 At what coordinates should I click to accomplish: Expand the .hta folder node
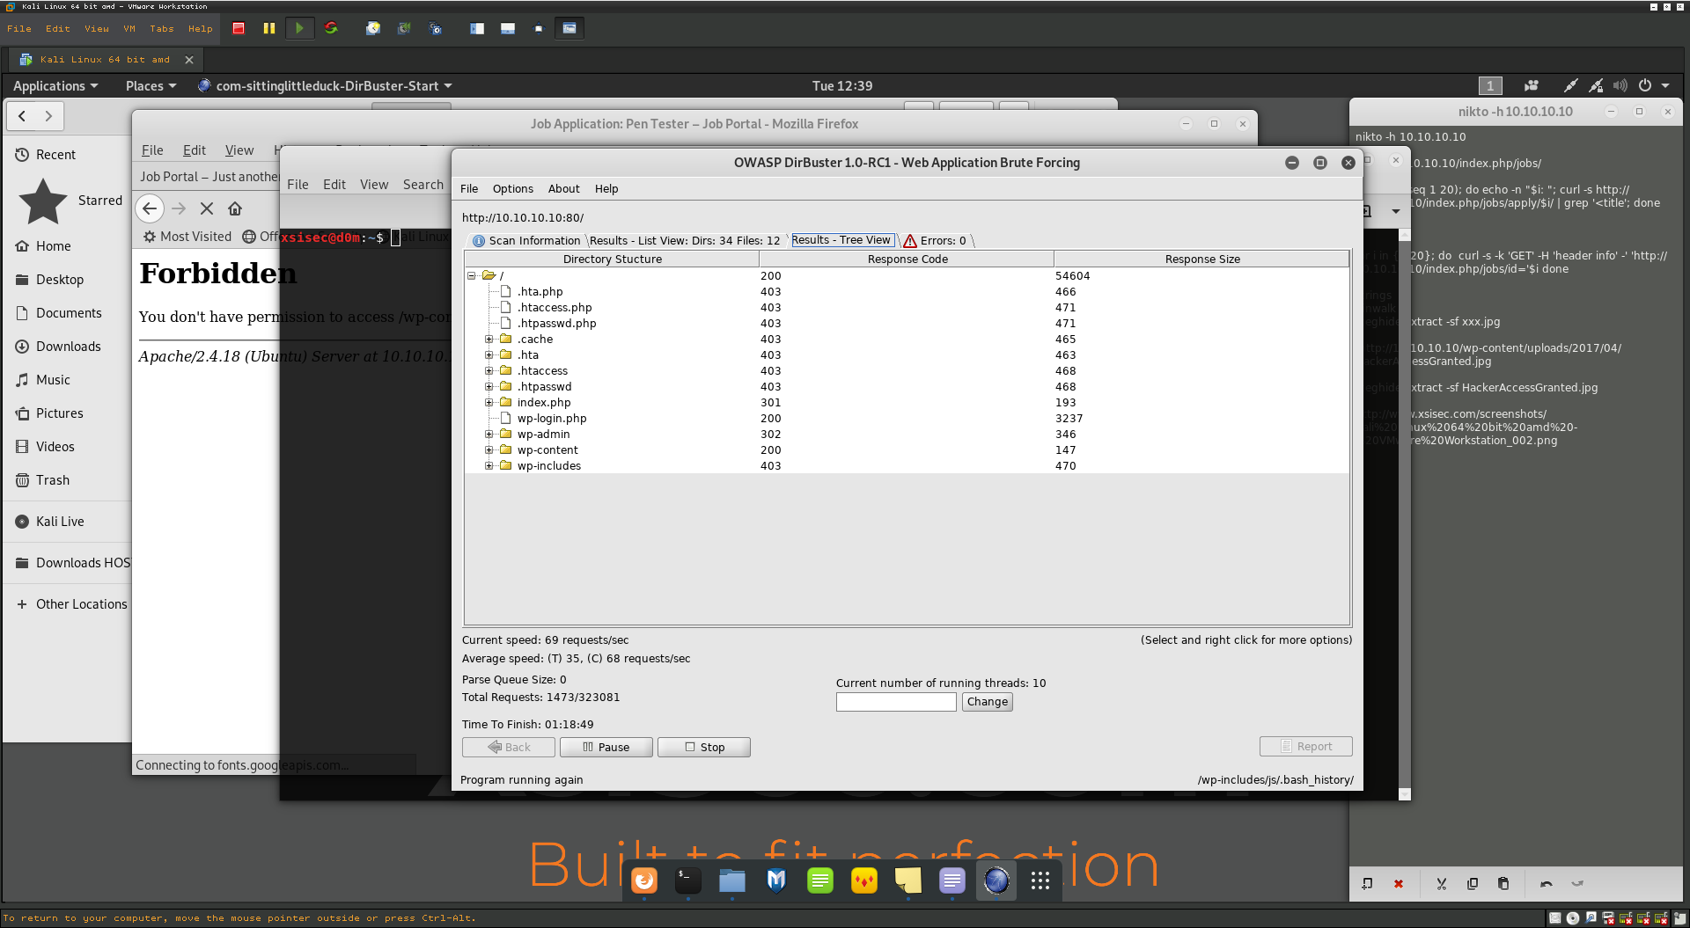[x=489, y=354]
